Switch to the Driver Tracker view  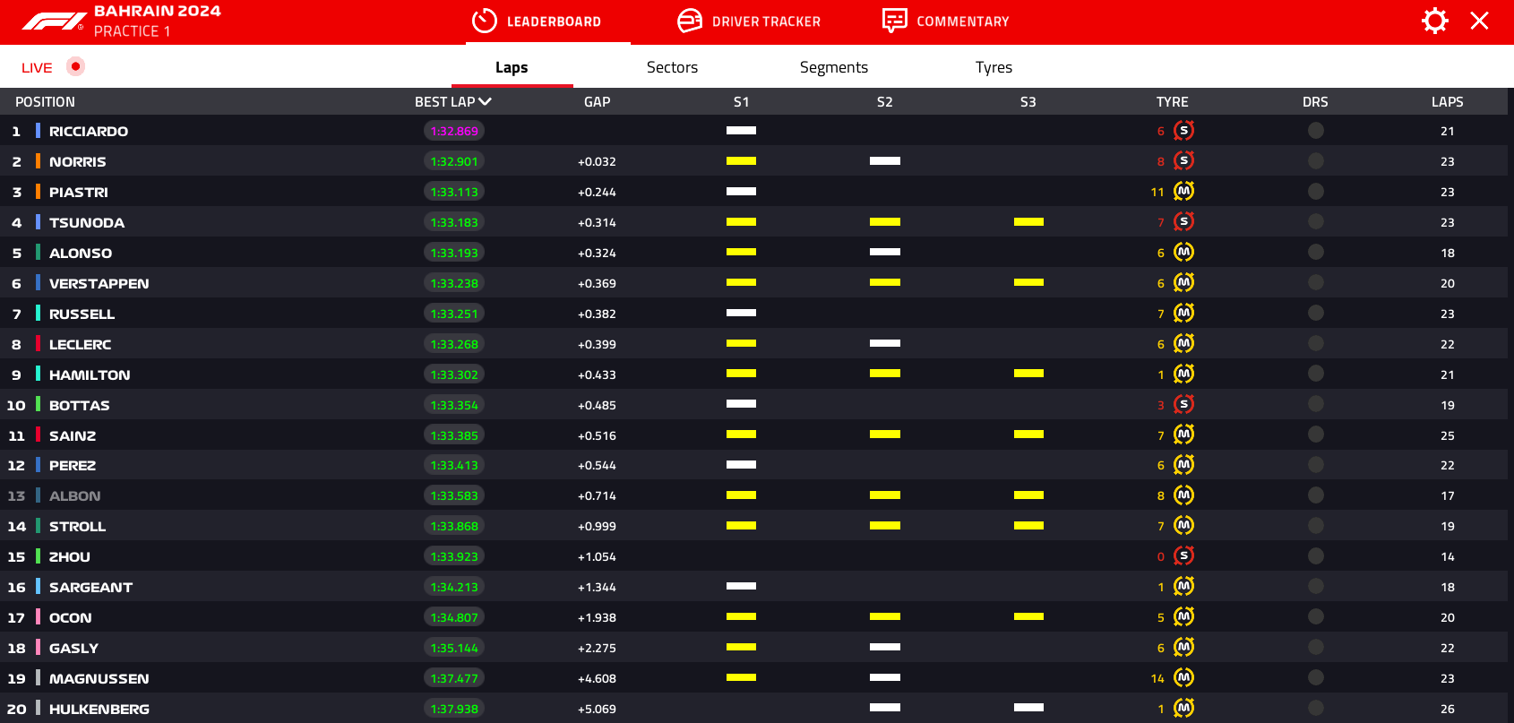(x=749, y=22)
